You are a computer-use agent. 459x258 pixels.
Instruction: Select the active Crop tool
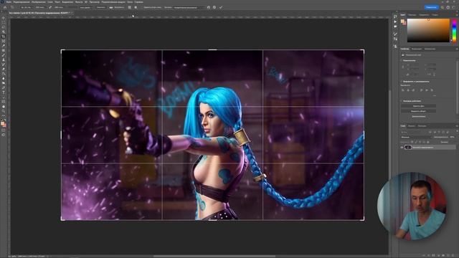click(x=3, y=37)
